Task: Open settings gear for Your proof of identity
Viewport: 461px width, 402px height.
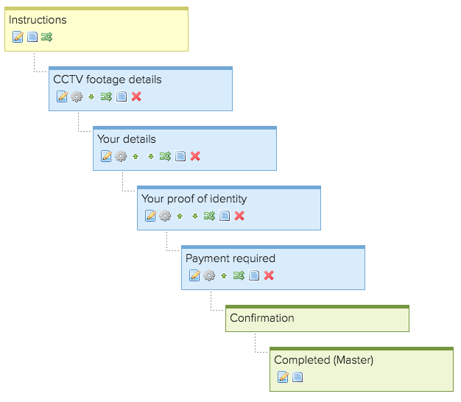Action: 165,216
